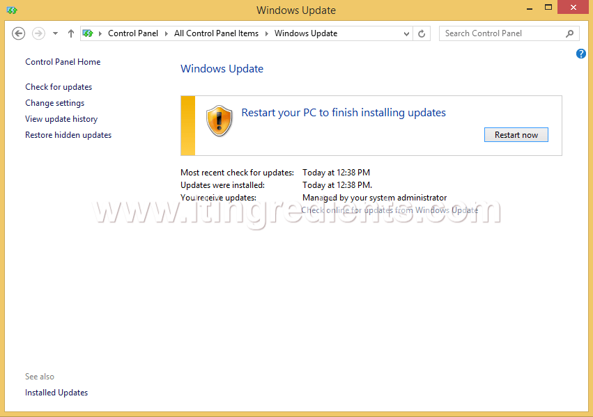Select Windows Update in the breadcrumb path

click(309, 33)
